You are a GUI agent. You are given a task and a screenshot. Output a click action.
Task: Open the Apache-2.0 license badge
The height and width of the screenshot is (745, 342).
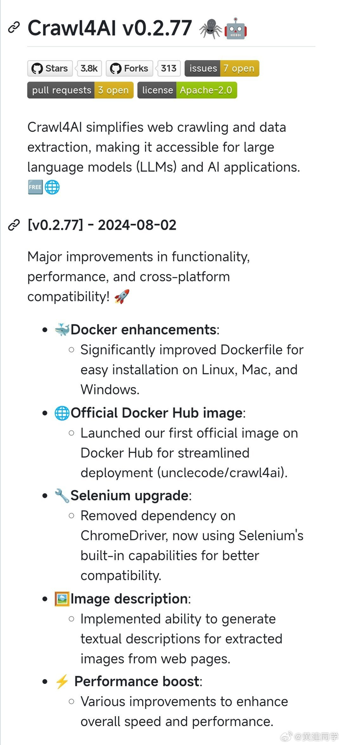[x=187, y=90]
